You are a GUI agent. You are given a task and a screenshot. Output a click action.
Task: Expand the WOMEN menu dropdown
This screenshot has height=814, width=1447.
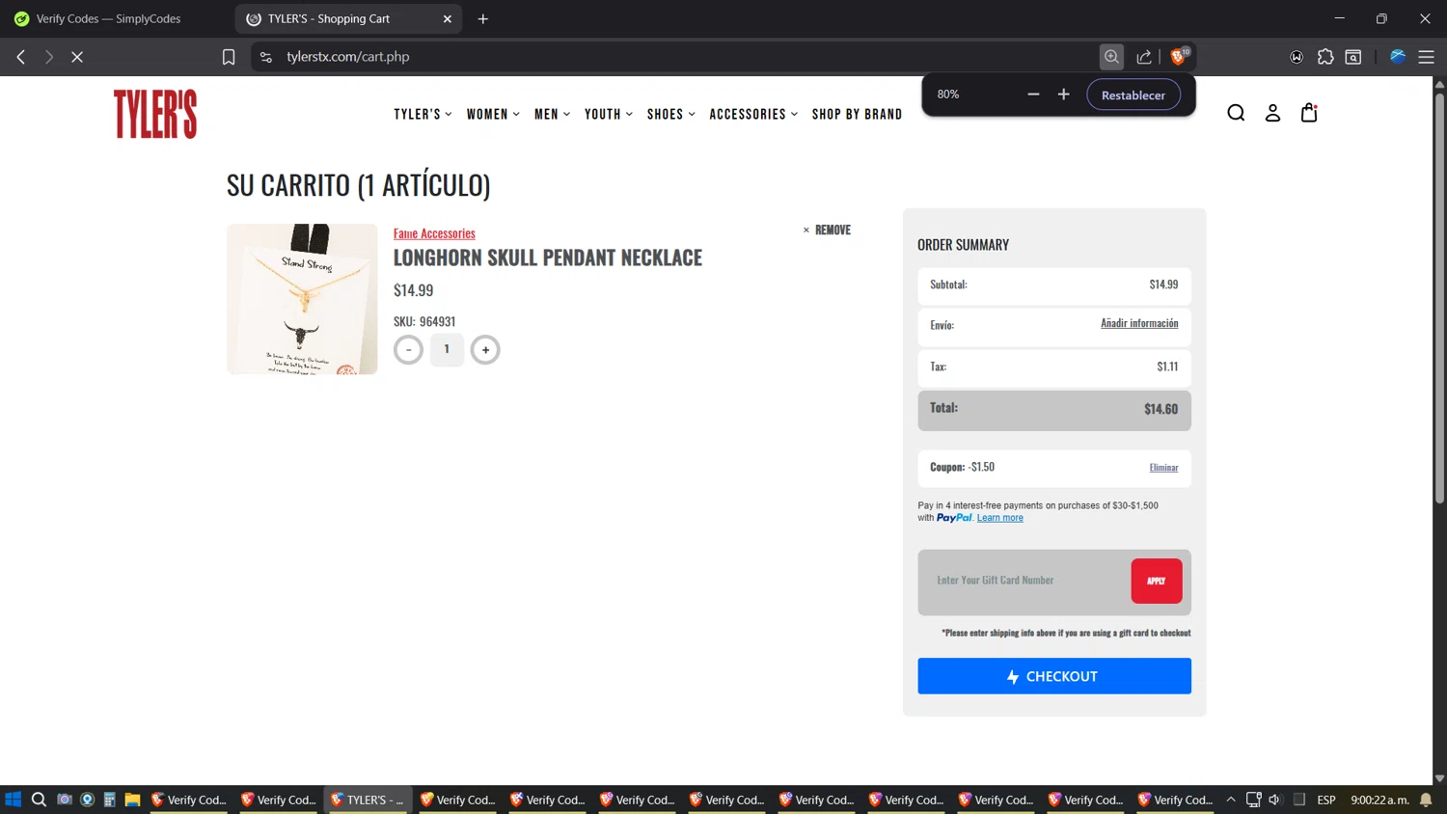pyautogui.click(x=493, y=114)
